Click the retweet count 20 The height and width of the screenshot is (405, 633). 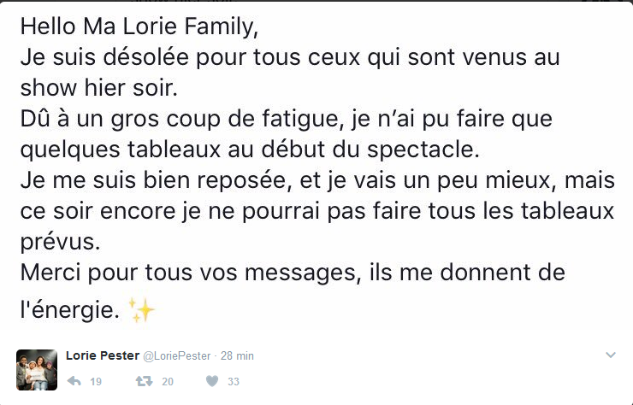coord(167,382)
